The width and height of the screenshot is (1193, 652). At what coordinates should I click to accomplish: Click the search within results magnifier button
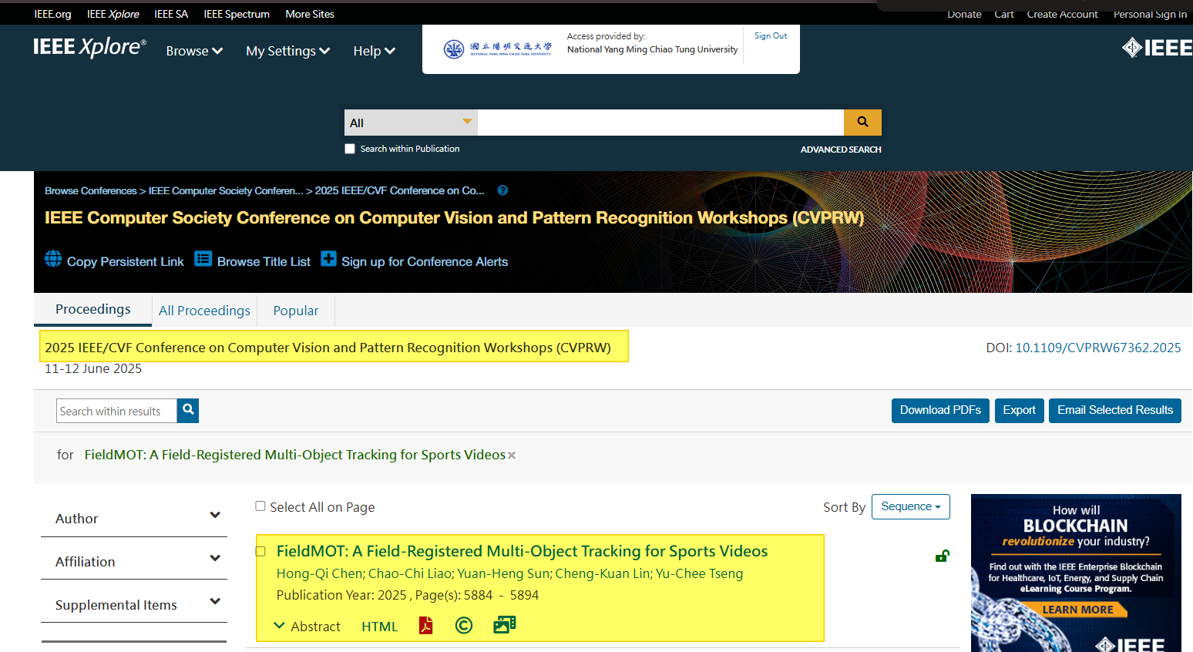click(x=188, y=411)
